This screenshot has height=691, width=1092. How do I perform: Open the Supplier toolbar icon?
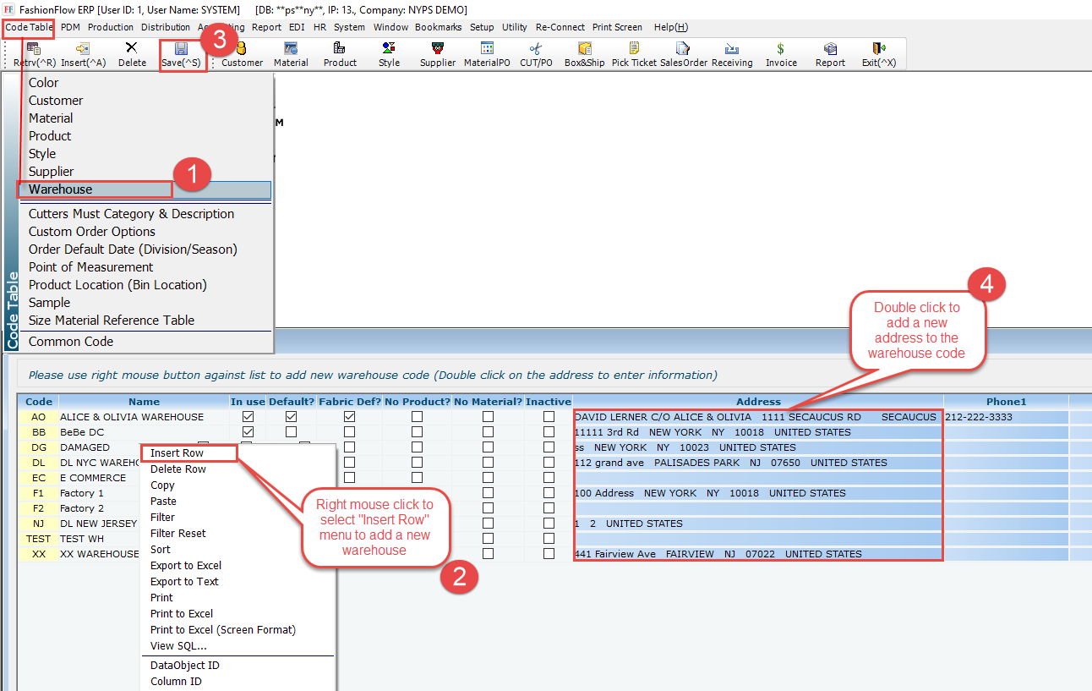click(438, 50)
